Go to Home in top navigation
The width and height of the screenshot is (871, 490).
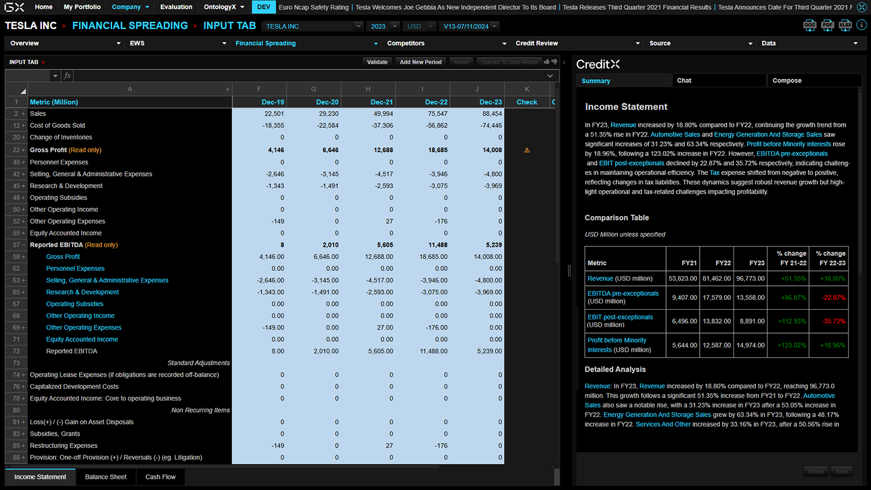[44, 7]
